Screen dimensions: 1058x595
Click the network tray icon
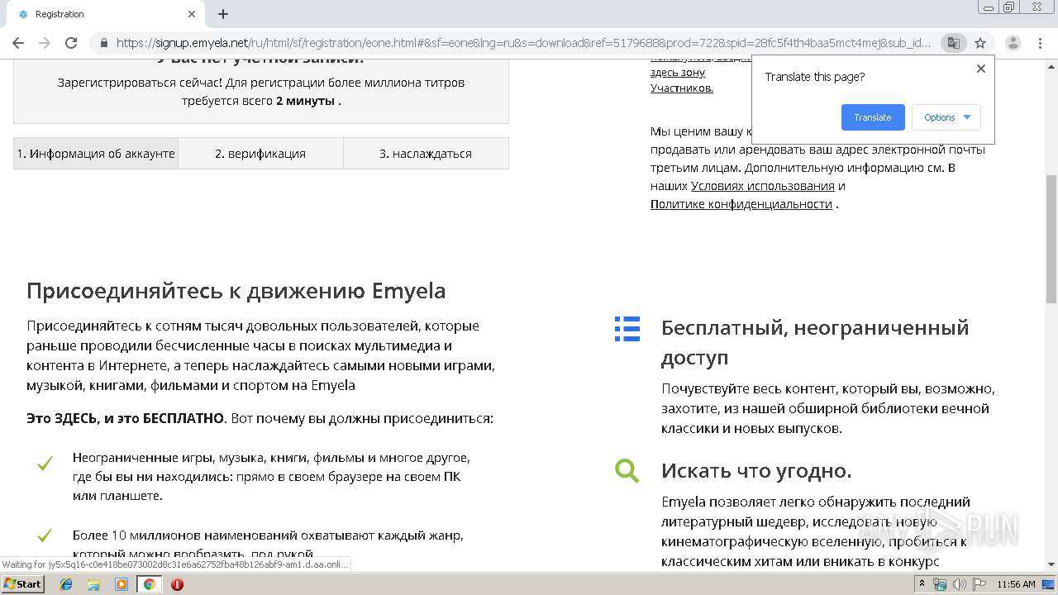[x=941, y=584]
